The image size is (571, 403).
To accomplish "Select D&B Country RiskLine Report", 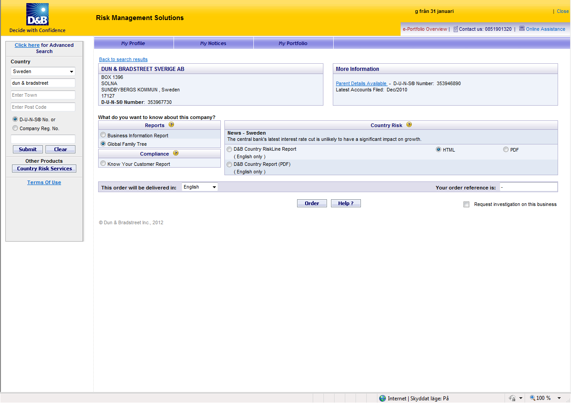I will tap(229, 149).
